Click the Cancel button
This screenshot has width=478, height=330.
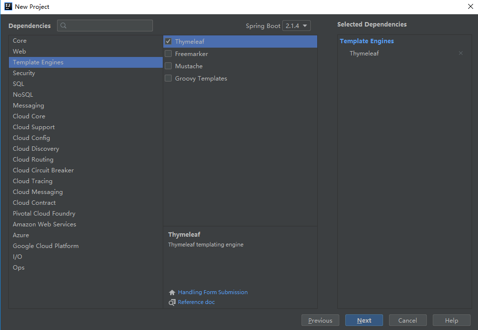pyautogui.click(x=408, y=320)
